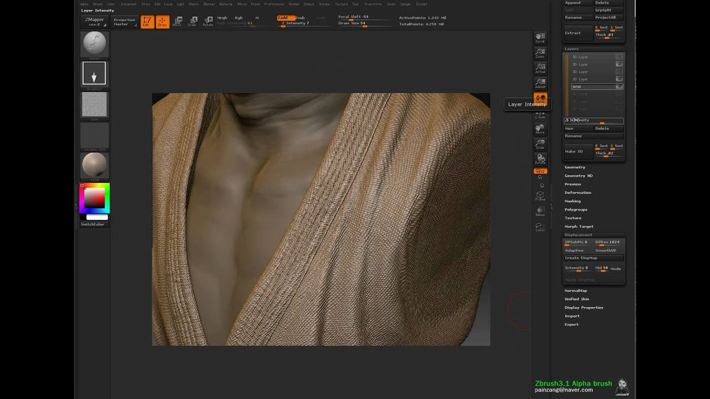Select the Move tool in top toolbar
This screenshot has width=710, height=399.
click(x=177, y=22)
